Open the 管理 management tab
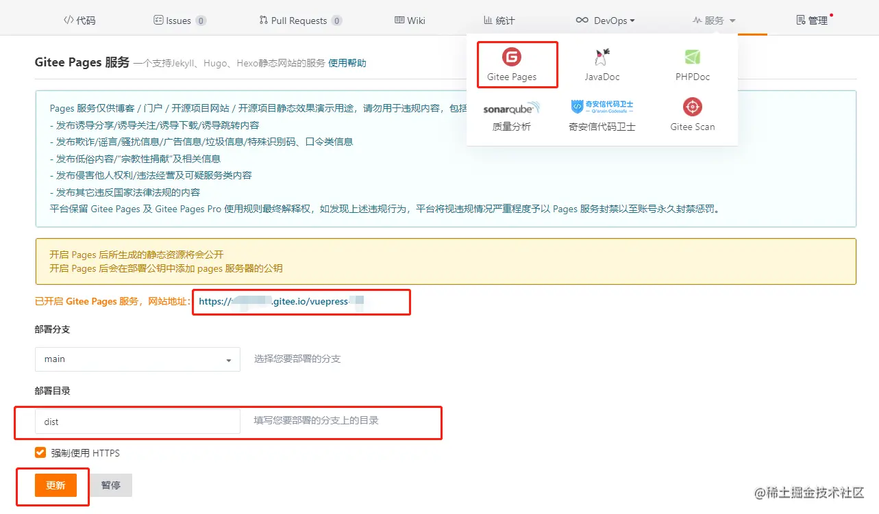The image size is (879, 514). point(813,21)
